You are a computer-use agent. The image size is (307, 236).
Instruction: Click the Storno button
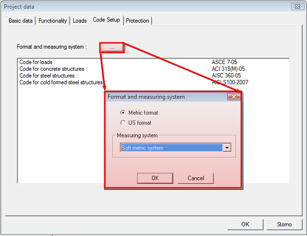point(284,224)
